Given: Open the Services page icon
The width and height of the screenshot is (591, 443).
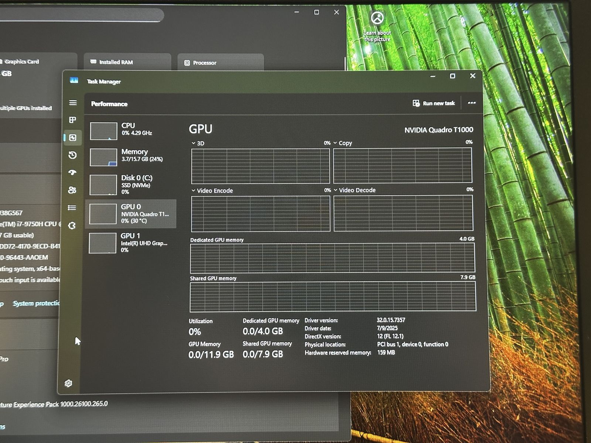Looking at the screenshot, I should point(72,226).
